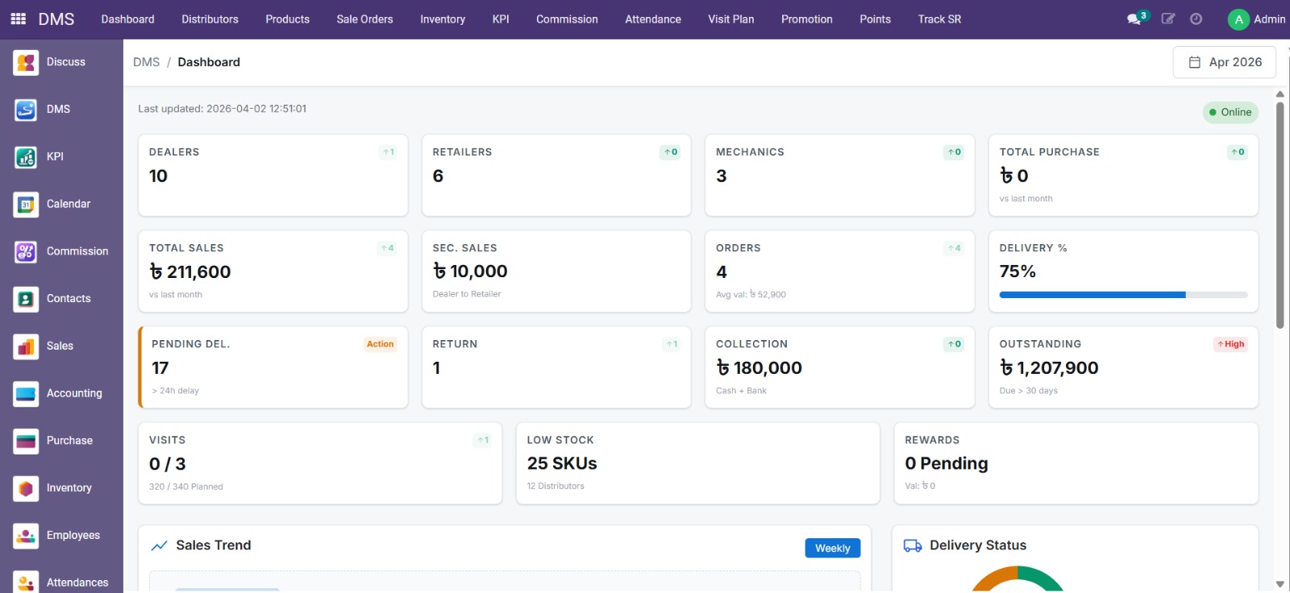Open the Sale Orders menu

pos(364,19)
